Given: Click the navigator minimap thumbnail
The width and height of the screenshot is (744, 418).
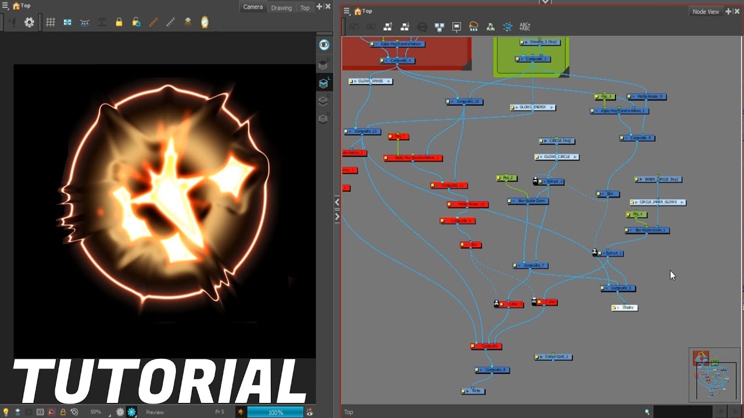Looking at the screenshot, I should tap(713, 375).
